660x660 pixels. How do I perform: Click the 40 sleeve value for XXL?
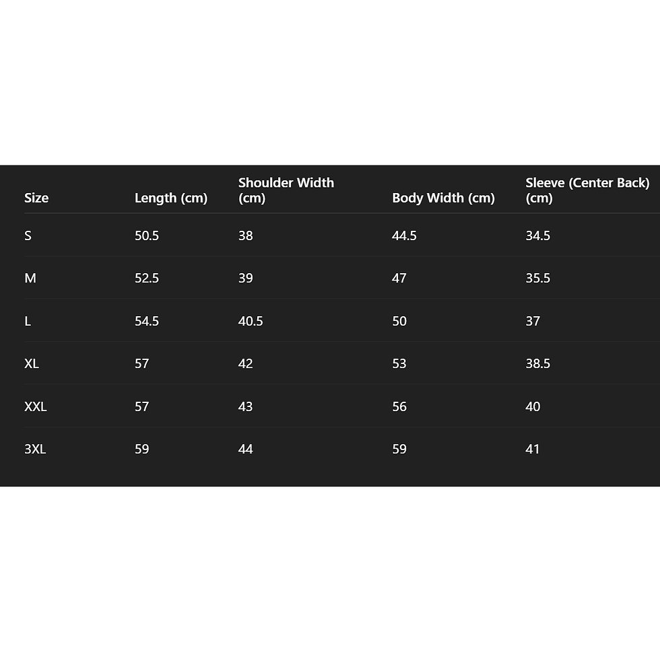click(x=533, y=406)
